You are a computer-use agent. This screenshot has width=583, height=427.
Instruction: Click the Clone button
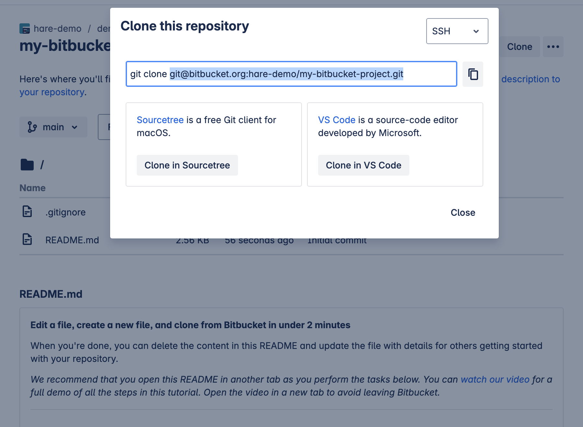[x=519, y=47]
